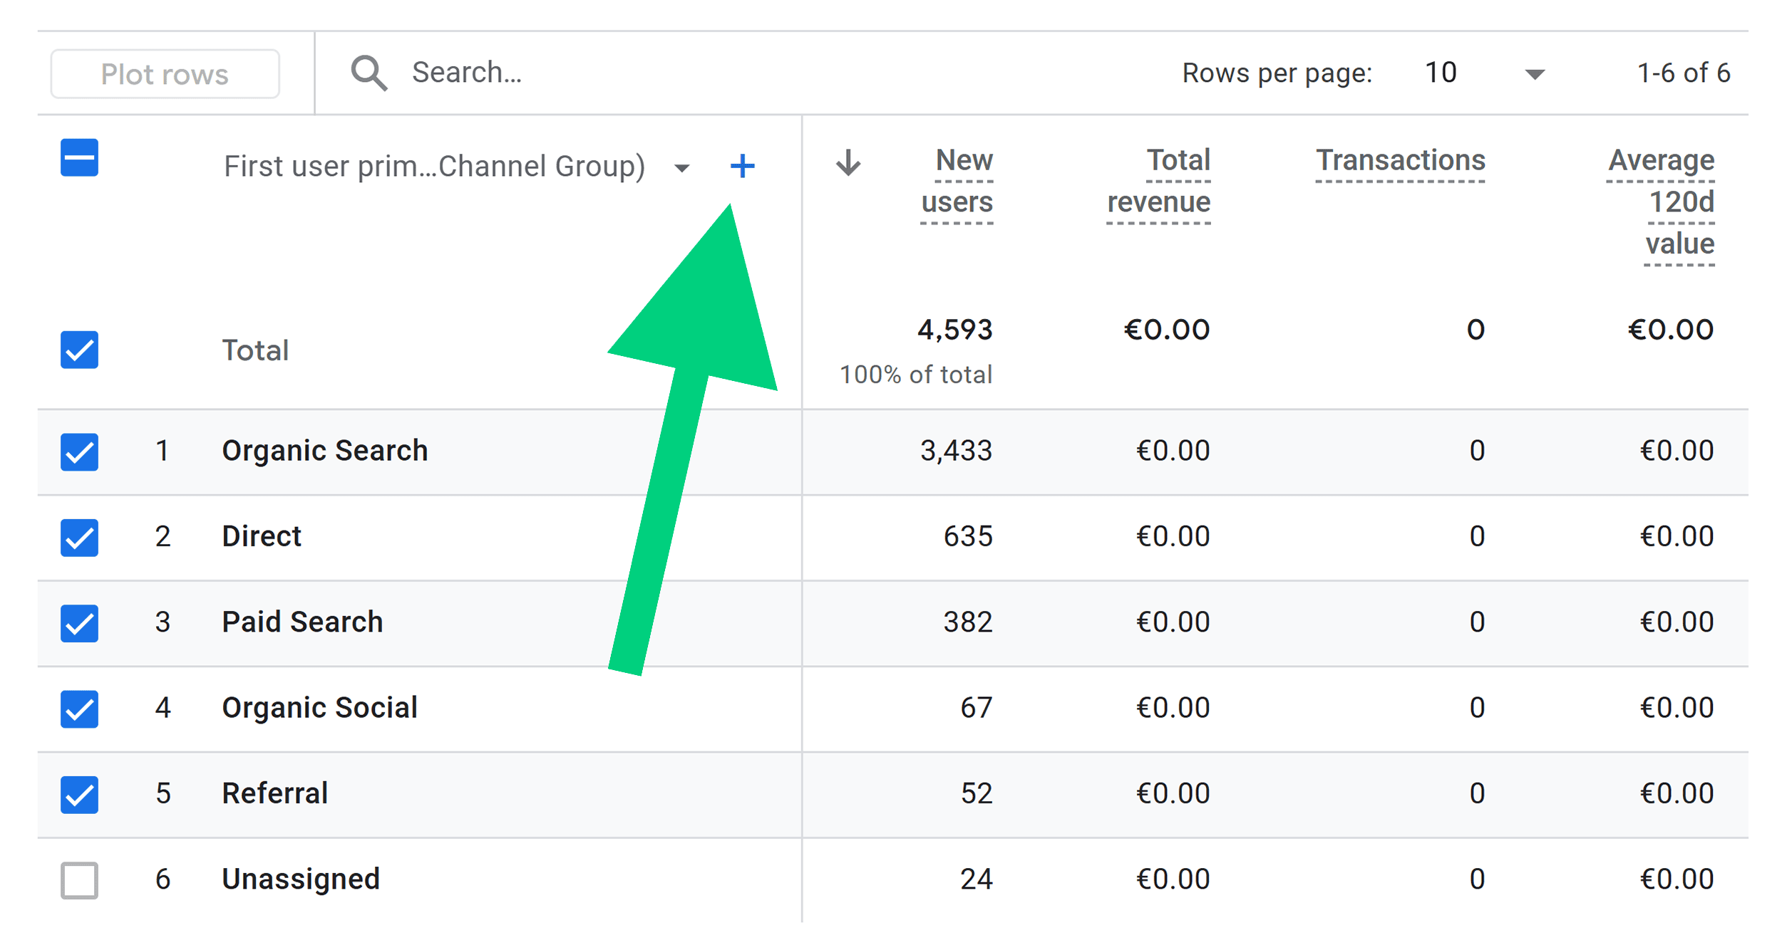Open the Rows per page selector

pyautogui.click(x=1441, y=72)
